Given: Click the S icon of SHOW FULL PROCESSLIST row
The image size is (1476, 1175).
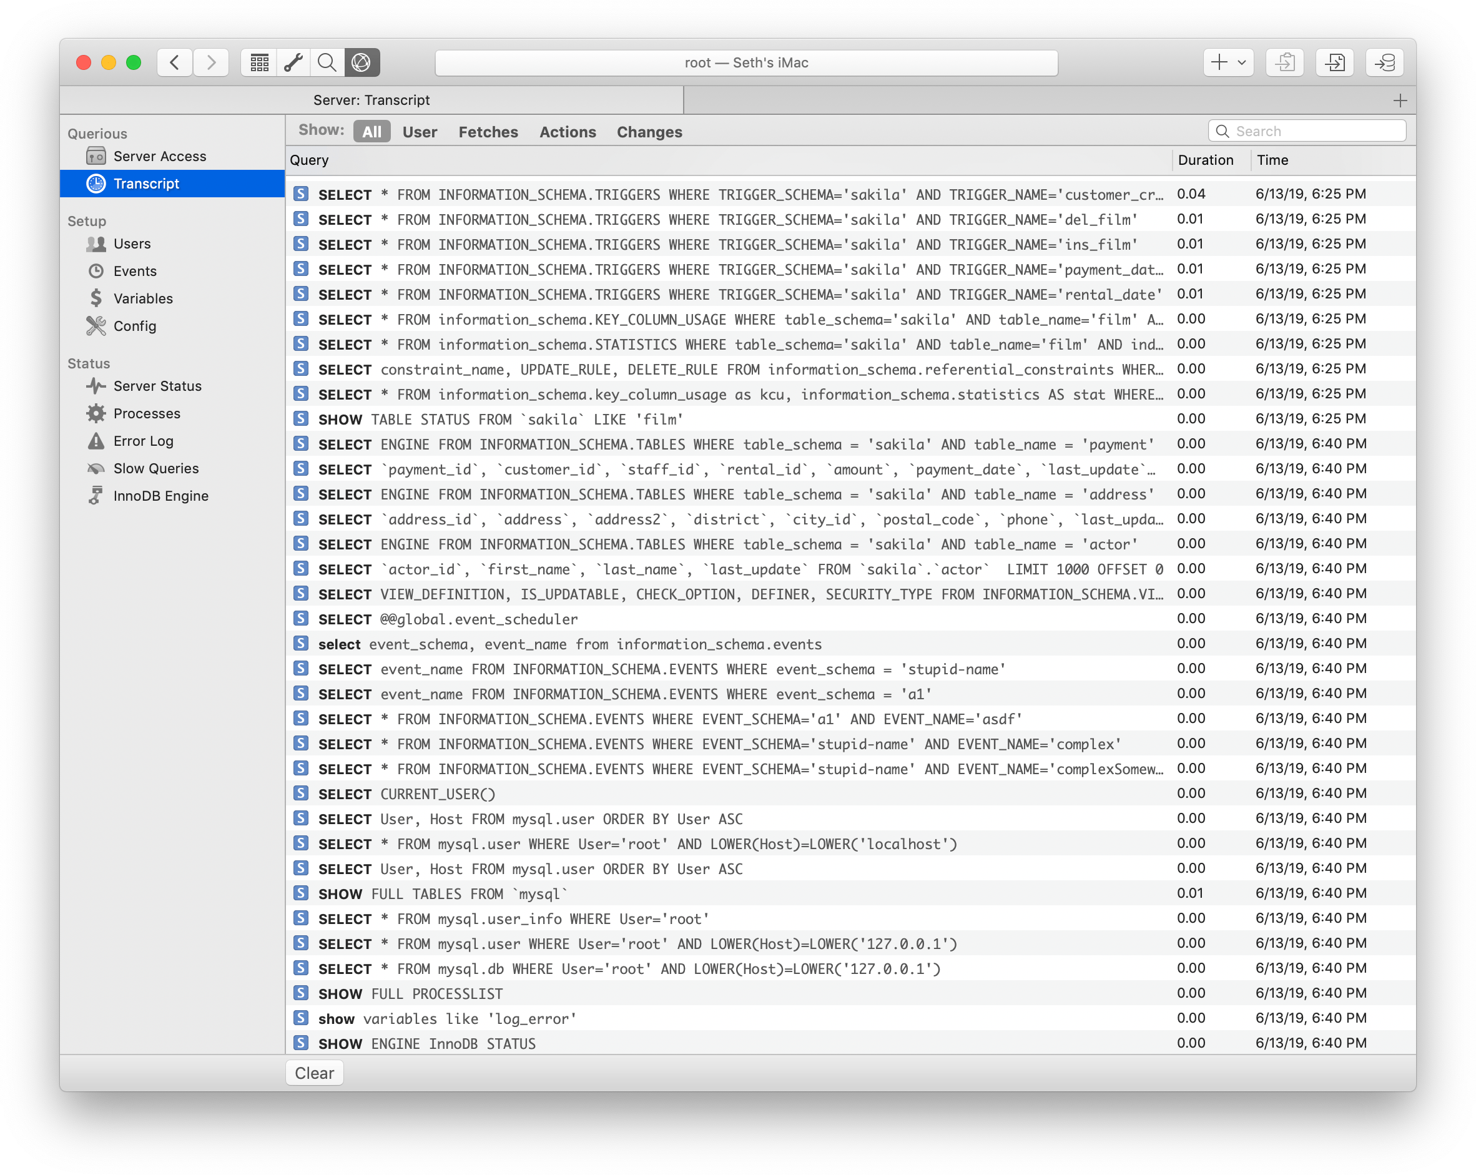Looking at the screenshot, I should [300, 993].
